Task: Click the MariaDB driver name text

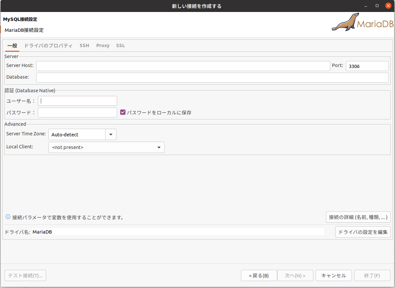Action: pos(42,232)
